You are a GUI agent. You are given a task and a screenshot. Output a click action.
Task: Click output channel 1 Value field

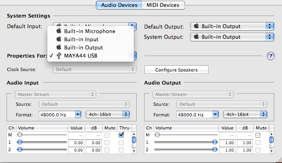227,143
